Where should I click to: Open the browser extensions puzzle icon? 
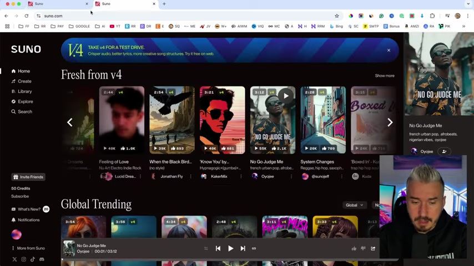[x=432, y=16]
